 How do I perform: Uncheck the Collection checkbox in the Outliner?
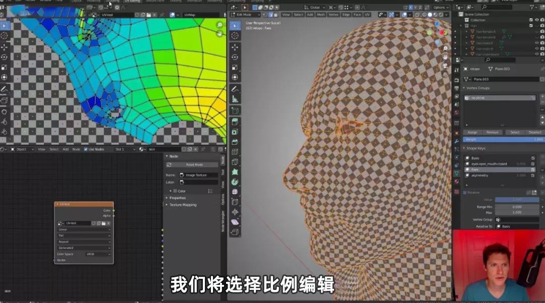[531, 20]
